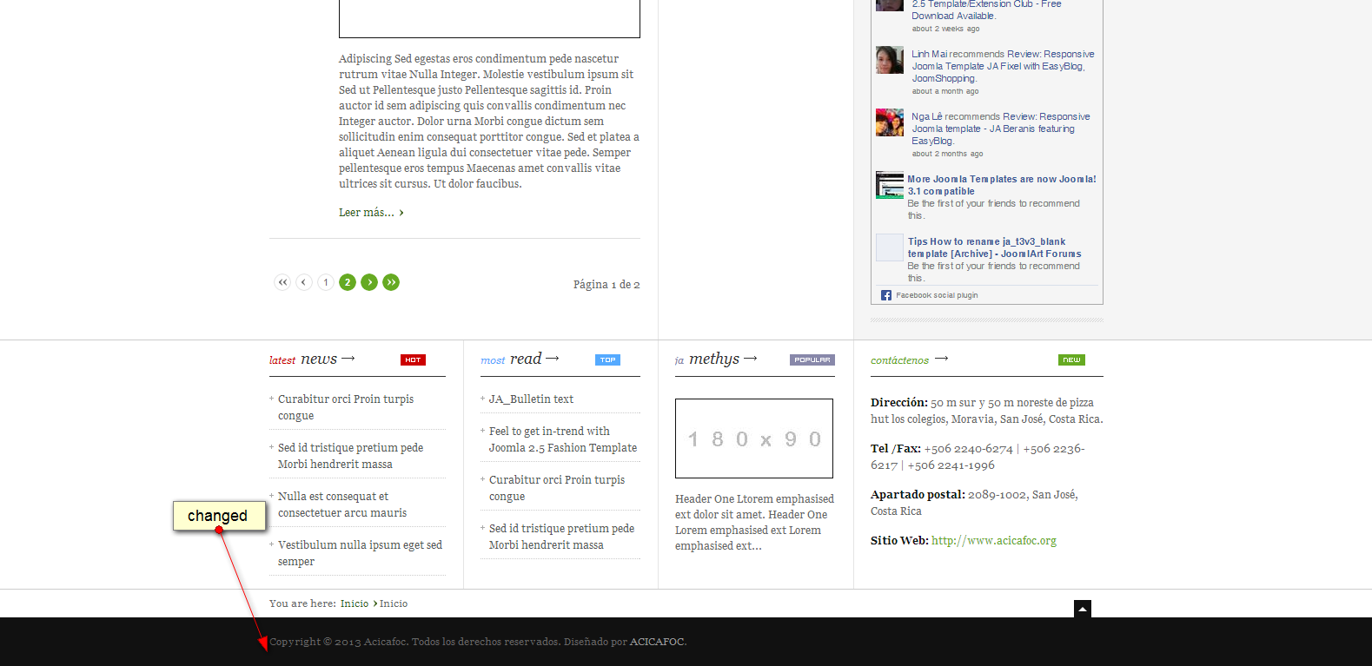
Task: Open '2.5 Template/Extension Club - Free Download' link
Action: click(x=986, y=10)
